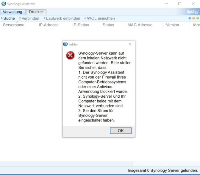Click the Synology logo at top right
The height and width of the screenshot is (175, 200).
193,12
